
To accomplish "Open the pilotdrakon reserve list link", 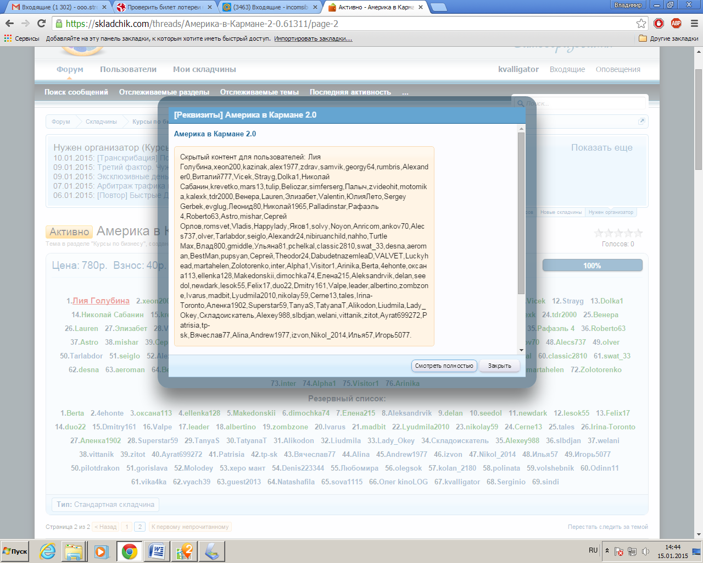I will (100, 468).
